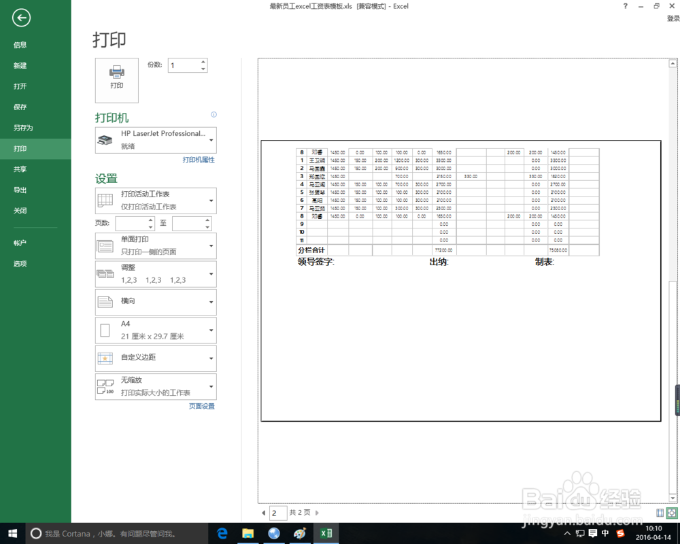Click the large 打印 button to print
This screenshot has height=544, width=680.
point(116,80)
